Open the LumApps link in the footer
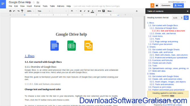Screen dimensions: 190x106 coord(178,105)
